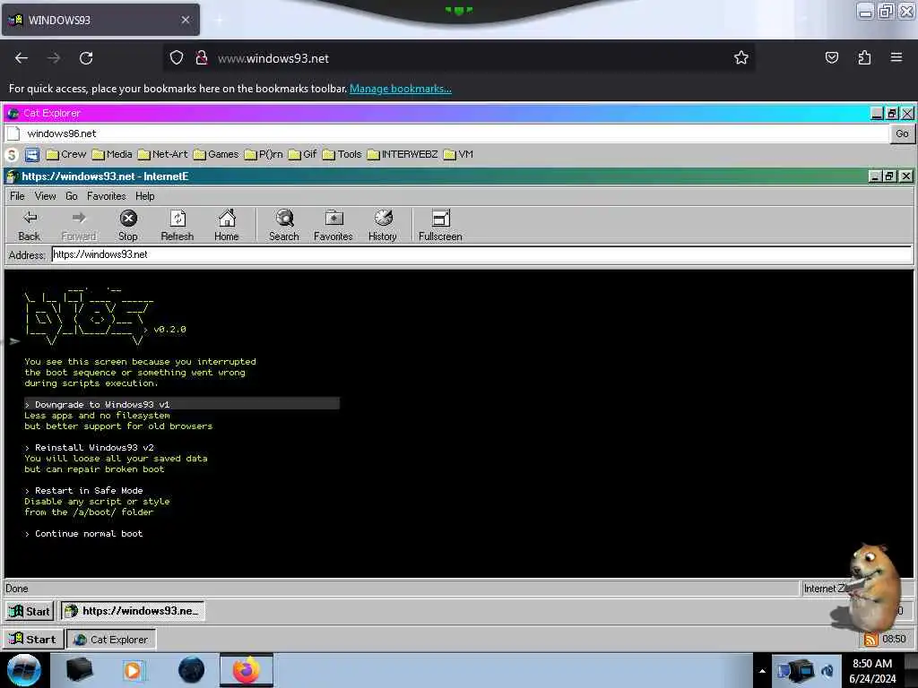Open the Go menu in InternetE
Image resolution: width=918 pixels, height=688 pixels.
(x=72, y=196)
